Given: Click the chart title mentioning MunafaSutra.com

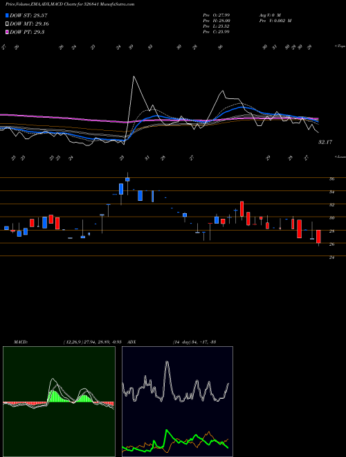Looking at the screenshot, I should pyautogui.click(x=70, y=5).
